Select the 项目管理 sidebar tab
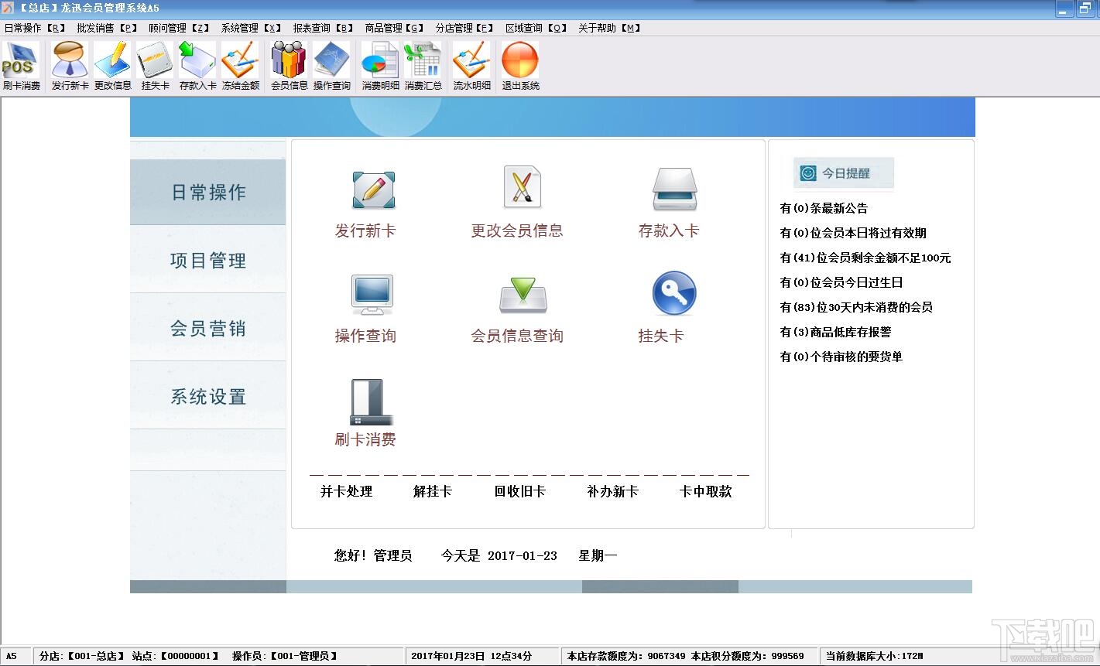The height and width of the screenshot is (666, 1100). [208, 261]
